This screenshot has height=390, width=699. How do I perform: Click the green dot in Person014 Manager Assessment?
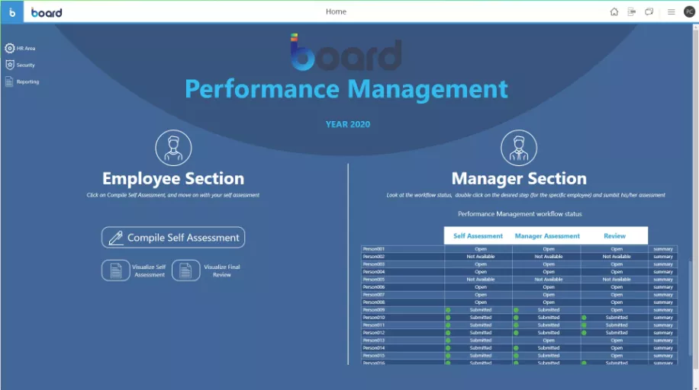516,347
